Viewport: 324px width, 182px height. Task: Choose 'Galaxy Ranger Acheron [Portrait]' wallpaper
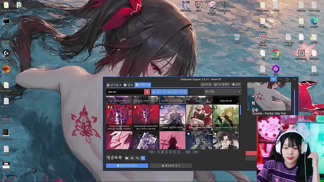(119, 118)
